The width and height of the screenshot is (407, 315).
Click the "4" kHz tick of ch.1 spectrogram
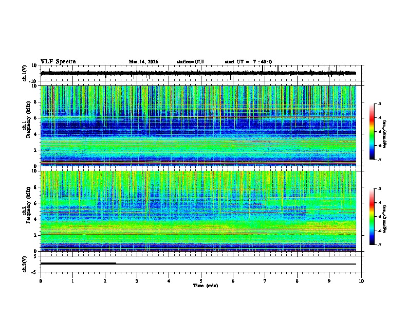pos(36,134)
